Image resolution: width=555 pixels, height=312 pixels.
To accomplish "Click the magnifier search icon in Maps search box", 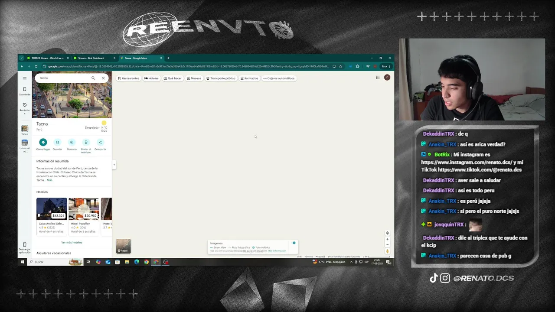I will tap(93, 78).
